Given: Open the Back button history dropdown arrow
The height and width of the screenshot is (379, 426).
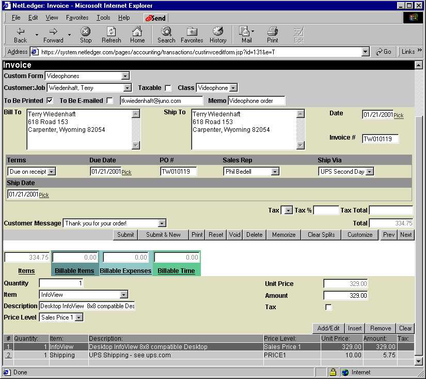Looking at the screenshot, I should point(37,35).
